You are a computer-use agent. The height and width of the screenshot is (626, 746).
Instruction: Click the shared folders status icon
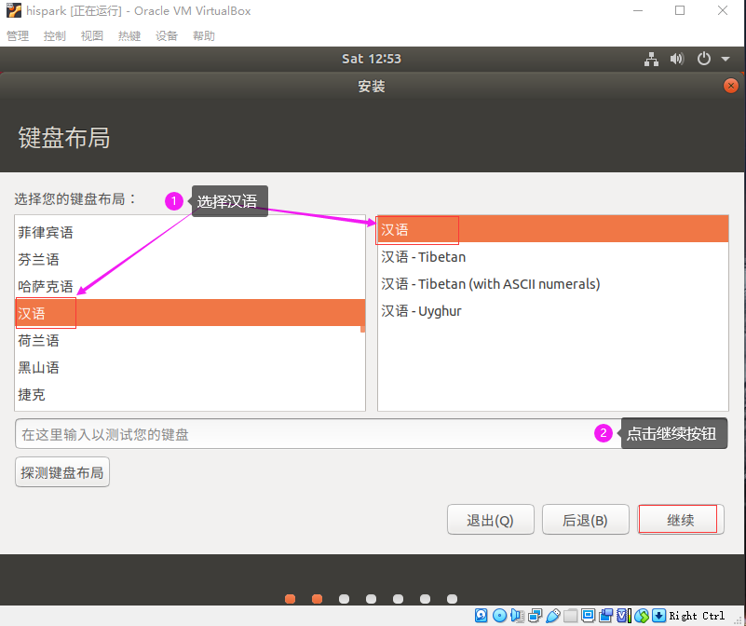(570, 616)
